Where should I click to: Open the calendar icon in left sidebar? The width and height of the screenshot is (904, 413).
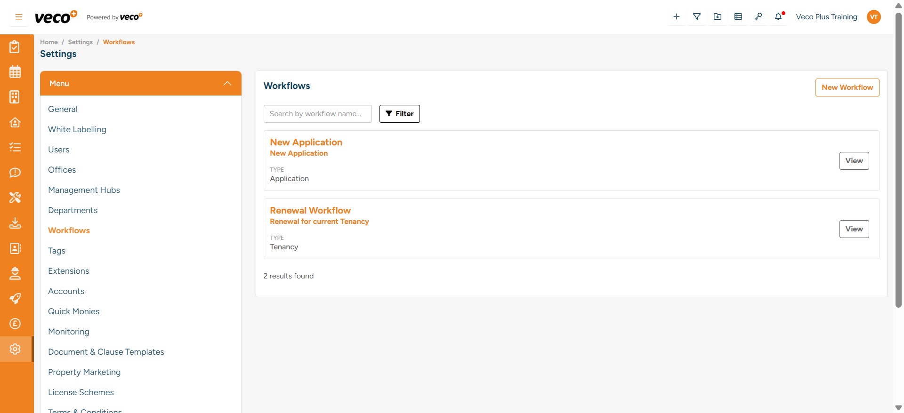(15, 72)
